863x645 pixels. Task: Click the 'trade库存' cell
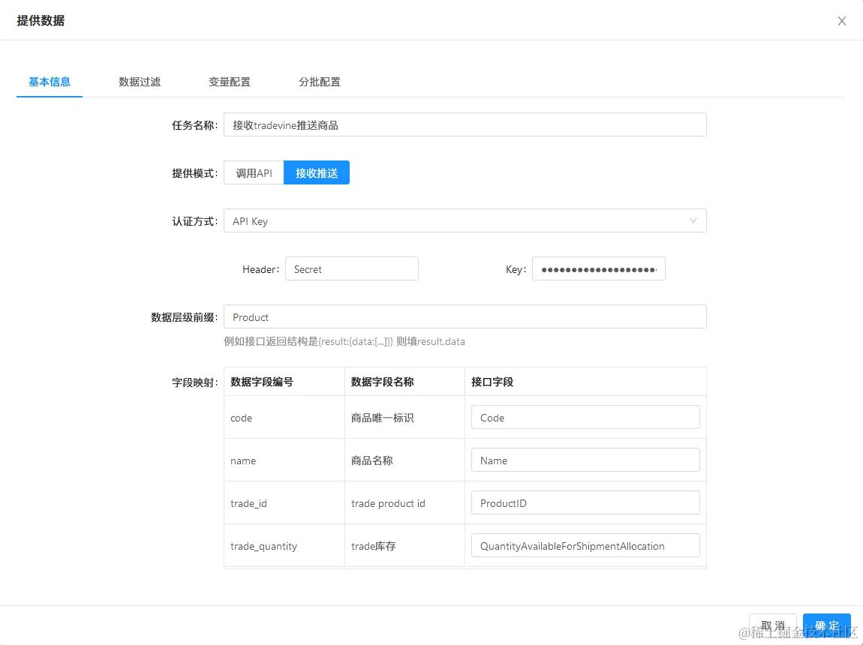[x=405, y=545]
